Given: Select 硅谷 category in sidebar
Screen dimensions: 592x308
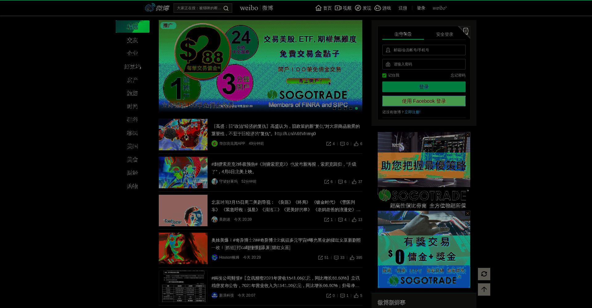Looking at the screenshot, I should coord(133,120).
